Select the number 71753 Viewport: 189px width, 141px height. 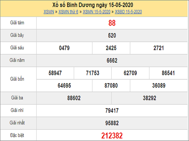click(x=93, y=73)
